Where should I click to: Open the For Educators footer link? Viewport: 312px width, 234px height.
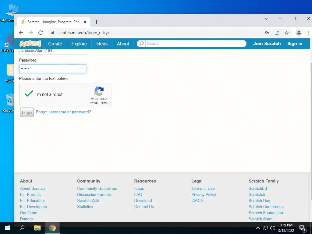pyautogui.click(x=32, y=200)
